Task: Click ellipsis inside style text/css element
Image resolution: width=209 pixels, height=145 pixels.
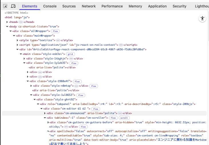Action: [58, 40]
